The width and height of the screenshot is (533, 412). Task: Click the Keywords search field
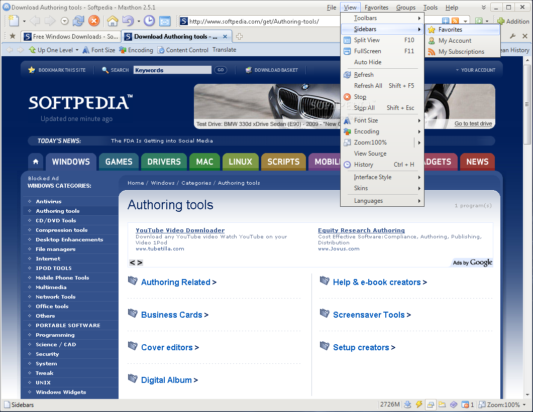pos(172,70)
